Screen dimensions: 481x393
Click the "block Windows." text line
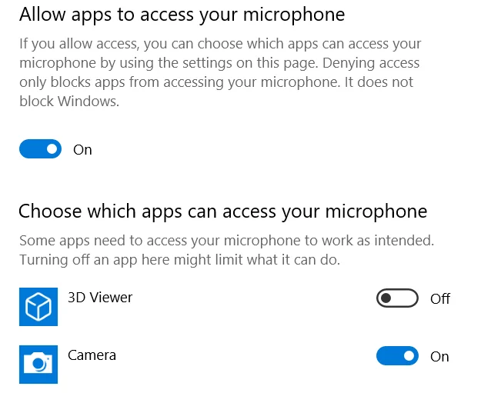69,102
